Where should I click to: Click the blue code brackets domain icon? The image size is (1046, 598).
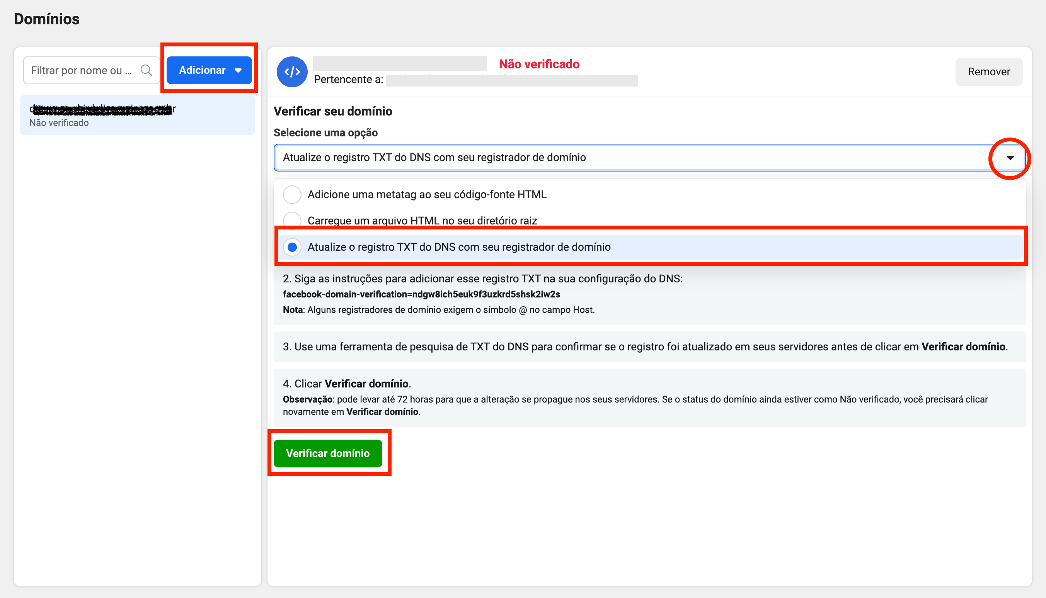click(292, 72)
